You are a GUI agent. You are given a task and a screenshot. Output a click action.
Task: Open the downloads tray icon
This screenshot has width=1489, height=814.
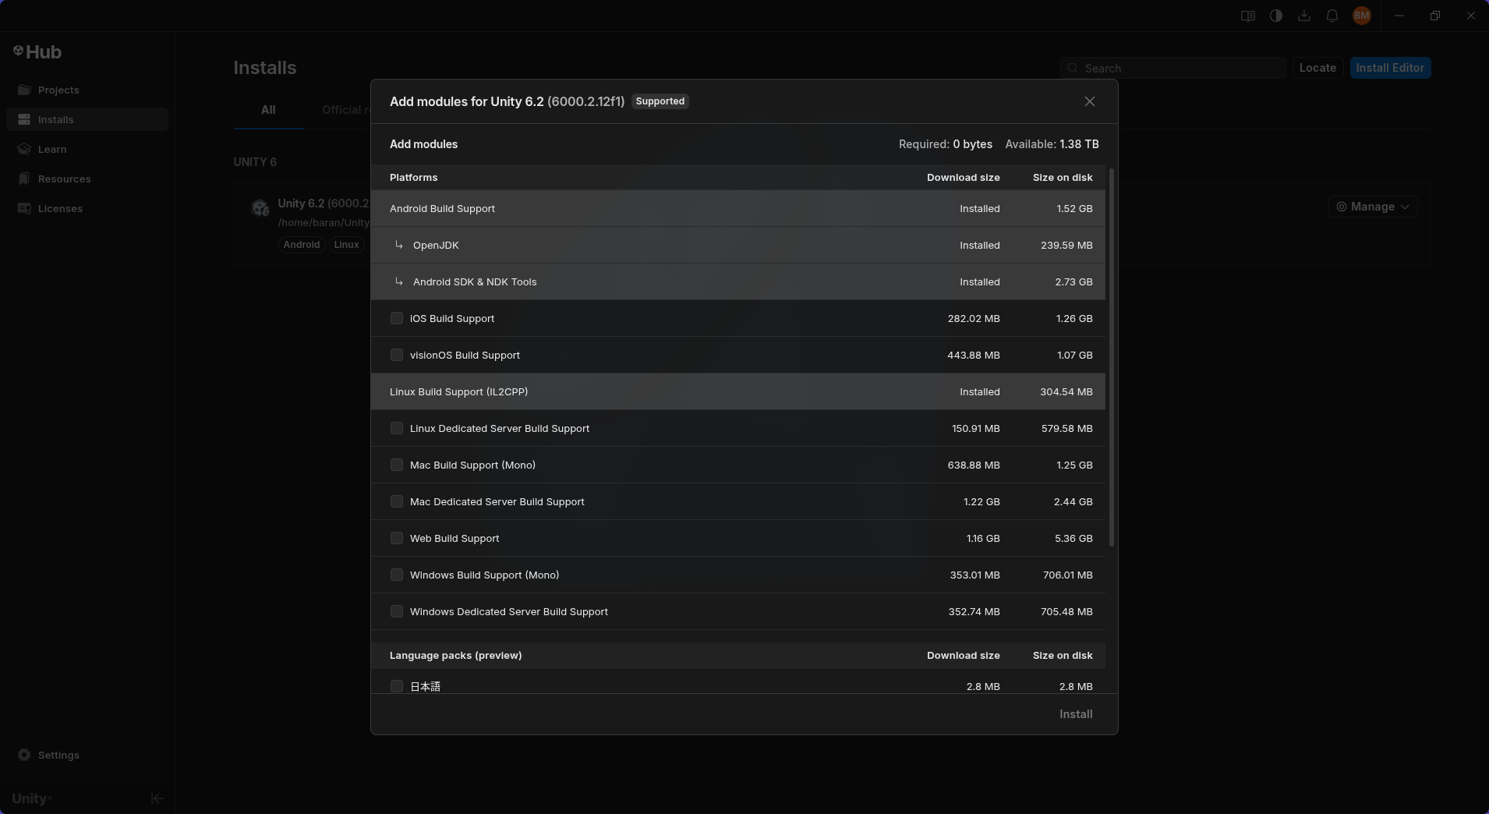click(x=1303, y=16)
